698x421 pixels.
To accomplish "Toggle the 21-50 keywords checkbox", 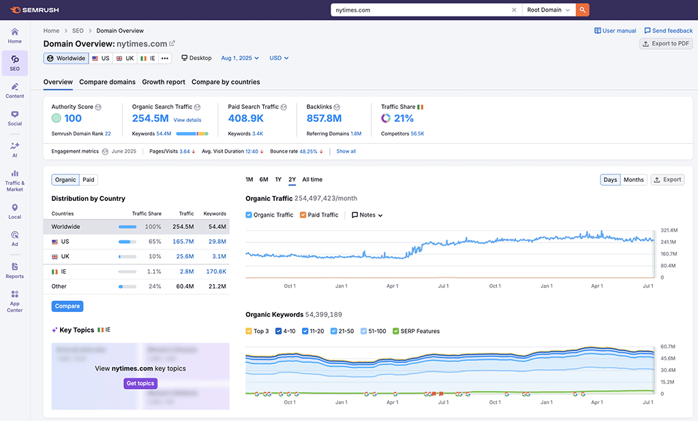I will [334, 331].
